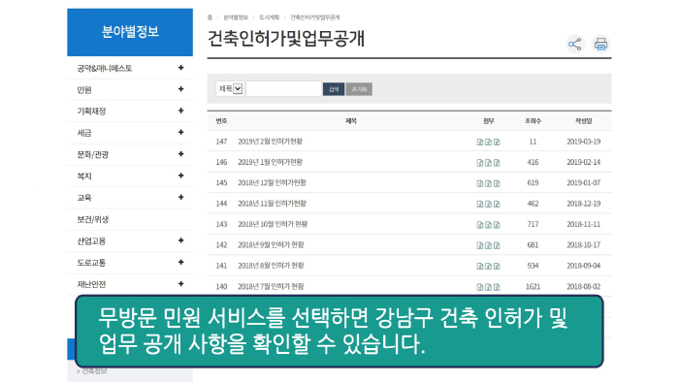Image resolution: width=679 pixels, height=382 pixels.
Task: Select 복지 in the sidebar menu
Action: click(x=84, y=176)
